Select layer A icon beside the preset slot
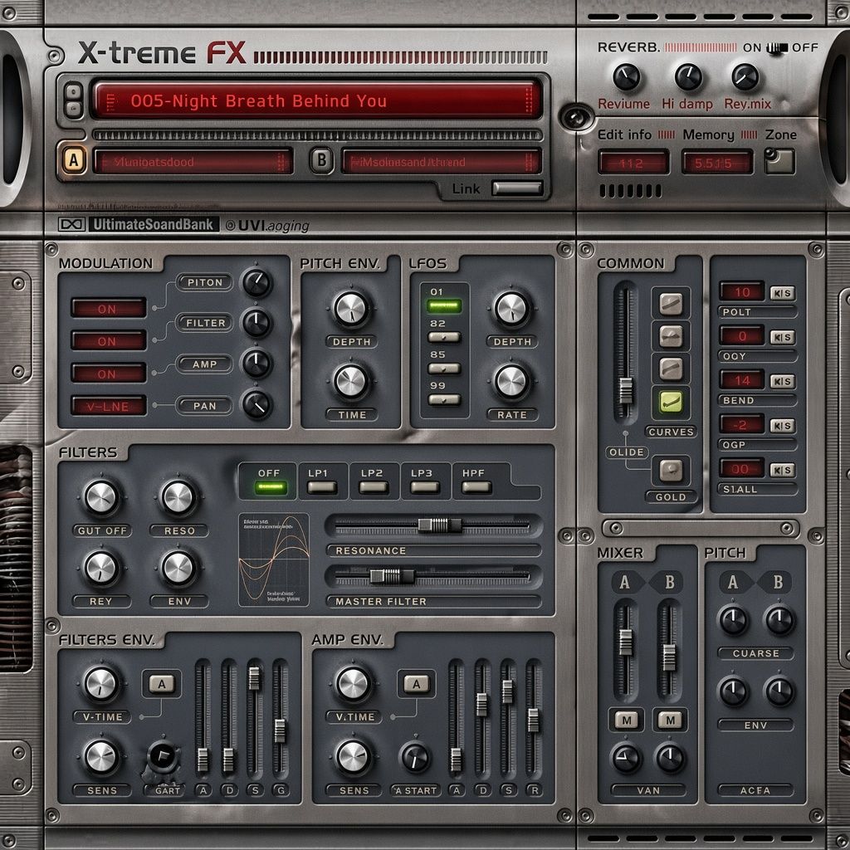This screenshot has width=850, height=850. pos(74,160)
